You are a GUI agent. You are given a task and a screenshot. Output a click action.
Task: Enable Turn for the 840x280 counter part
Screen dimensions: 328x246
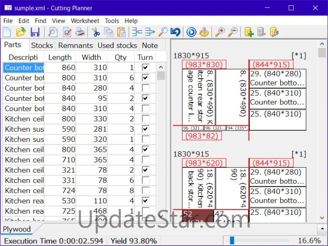(145, 88)
